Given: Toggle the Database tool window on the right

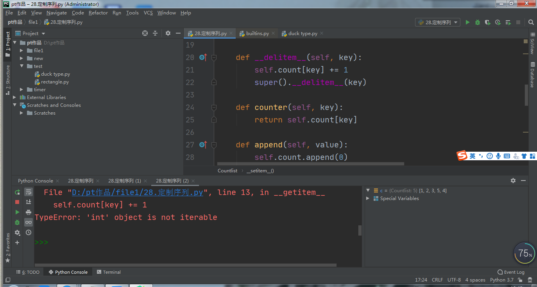Looking at the screenshot, I should click(532, 74).
